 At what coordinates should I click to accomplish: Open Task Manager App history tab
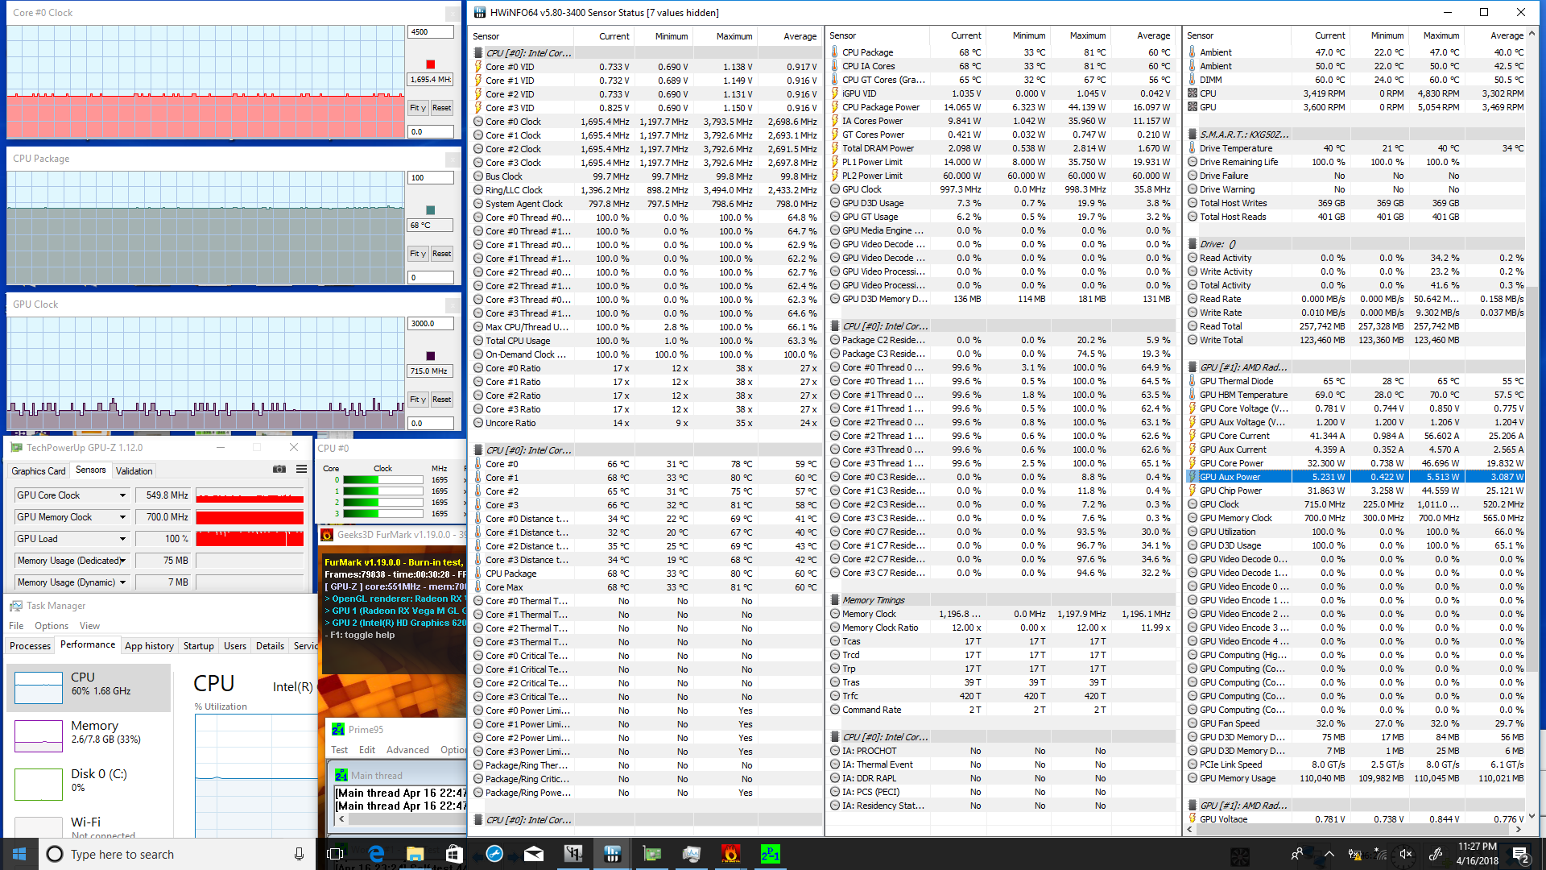149,646
